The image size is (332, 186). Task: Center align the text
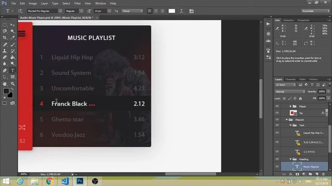tap(156, 11)
